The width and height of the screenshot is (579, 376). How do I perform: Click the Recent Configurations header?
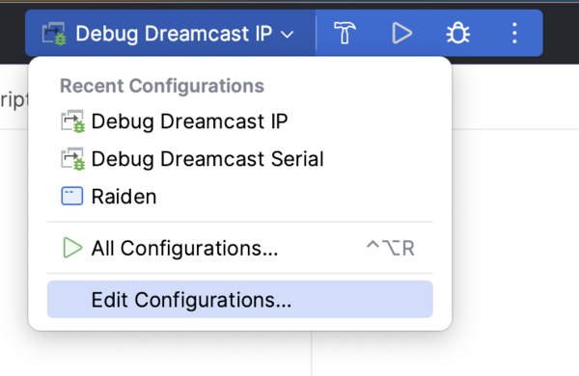(162, 86)
